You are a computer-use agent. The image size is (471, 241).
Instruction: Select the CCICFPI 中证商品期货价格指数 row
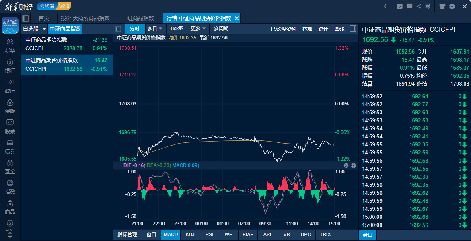tap(66, 65)
